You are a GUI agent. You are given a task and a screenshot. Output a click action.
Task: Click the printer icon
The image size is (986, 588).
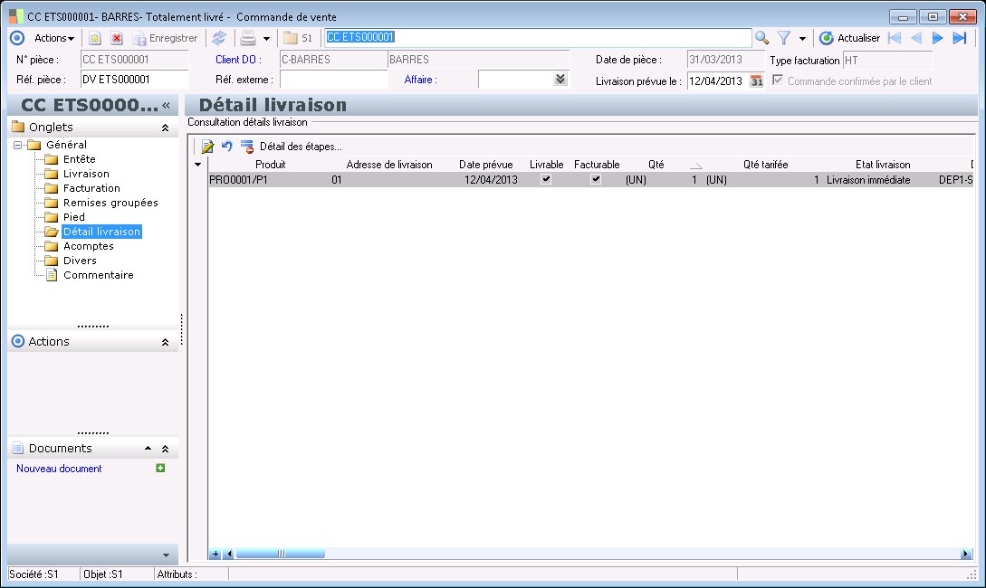248,38
